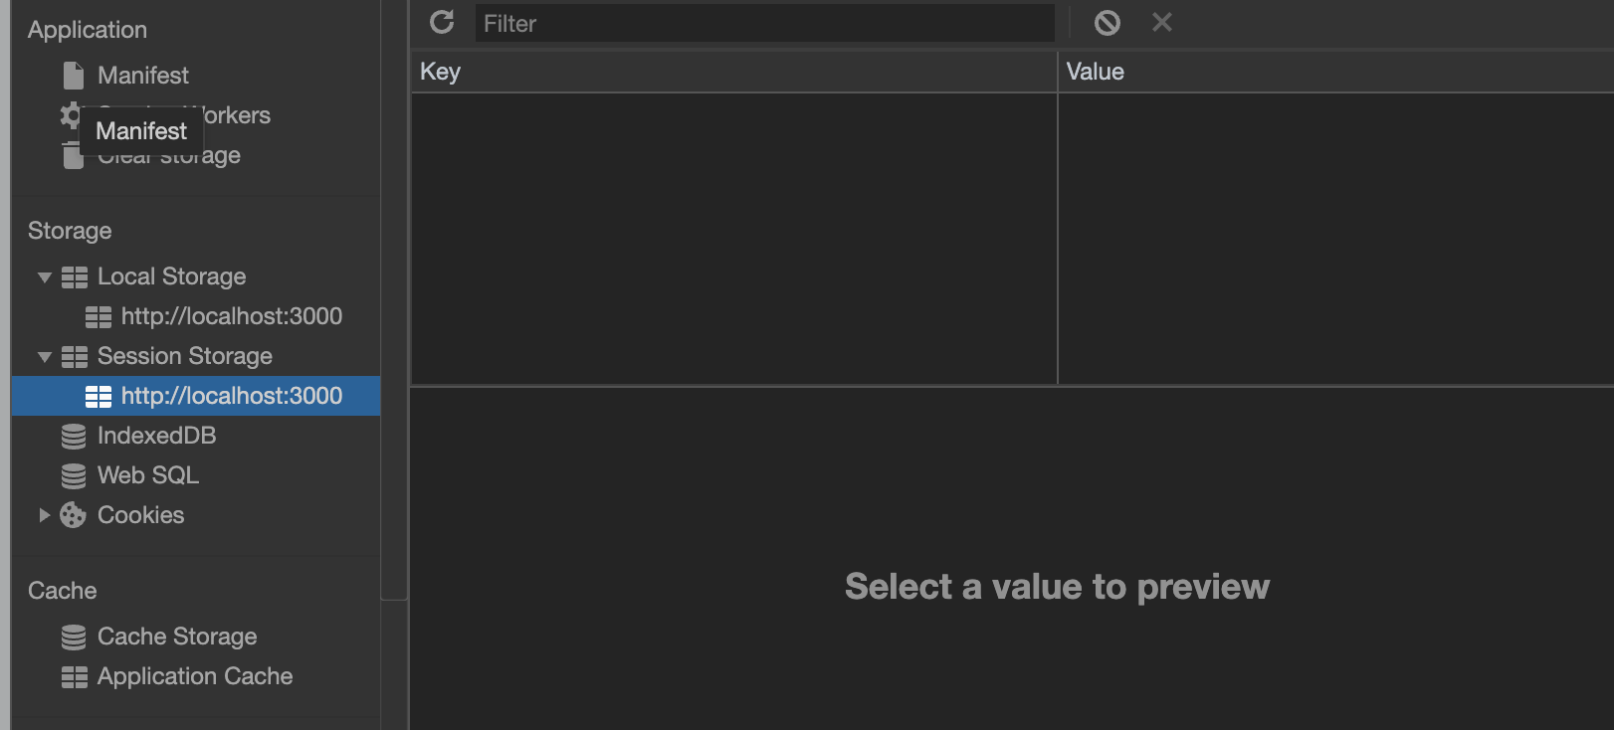Image resolution: width=1614 pixels, height=730 pixels.
Task: Expand the Cookies tree
Action: coord(43,515)
